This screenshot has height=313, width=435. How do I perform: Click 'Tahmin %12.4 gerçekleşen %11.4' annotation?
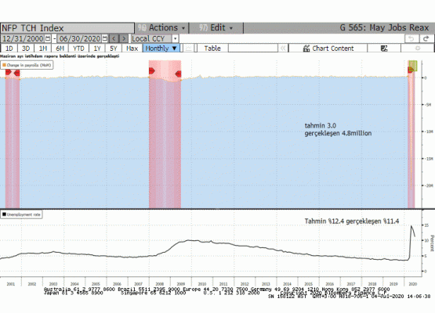[x=352, y=221]
